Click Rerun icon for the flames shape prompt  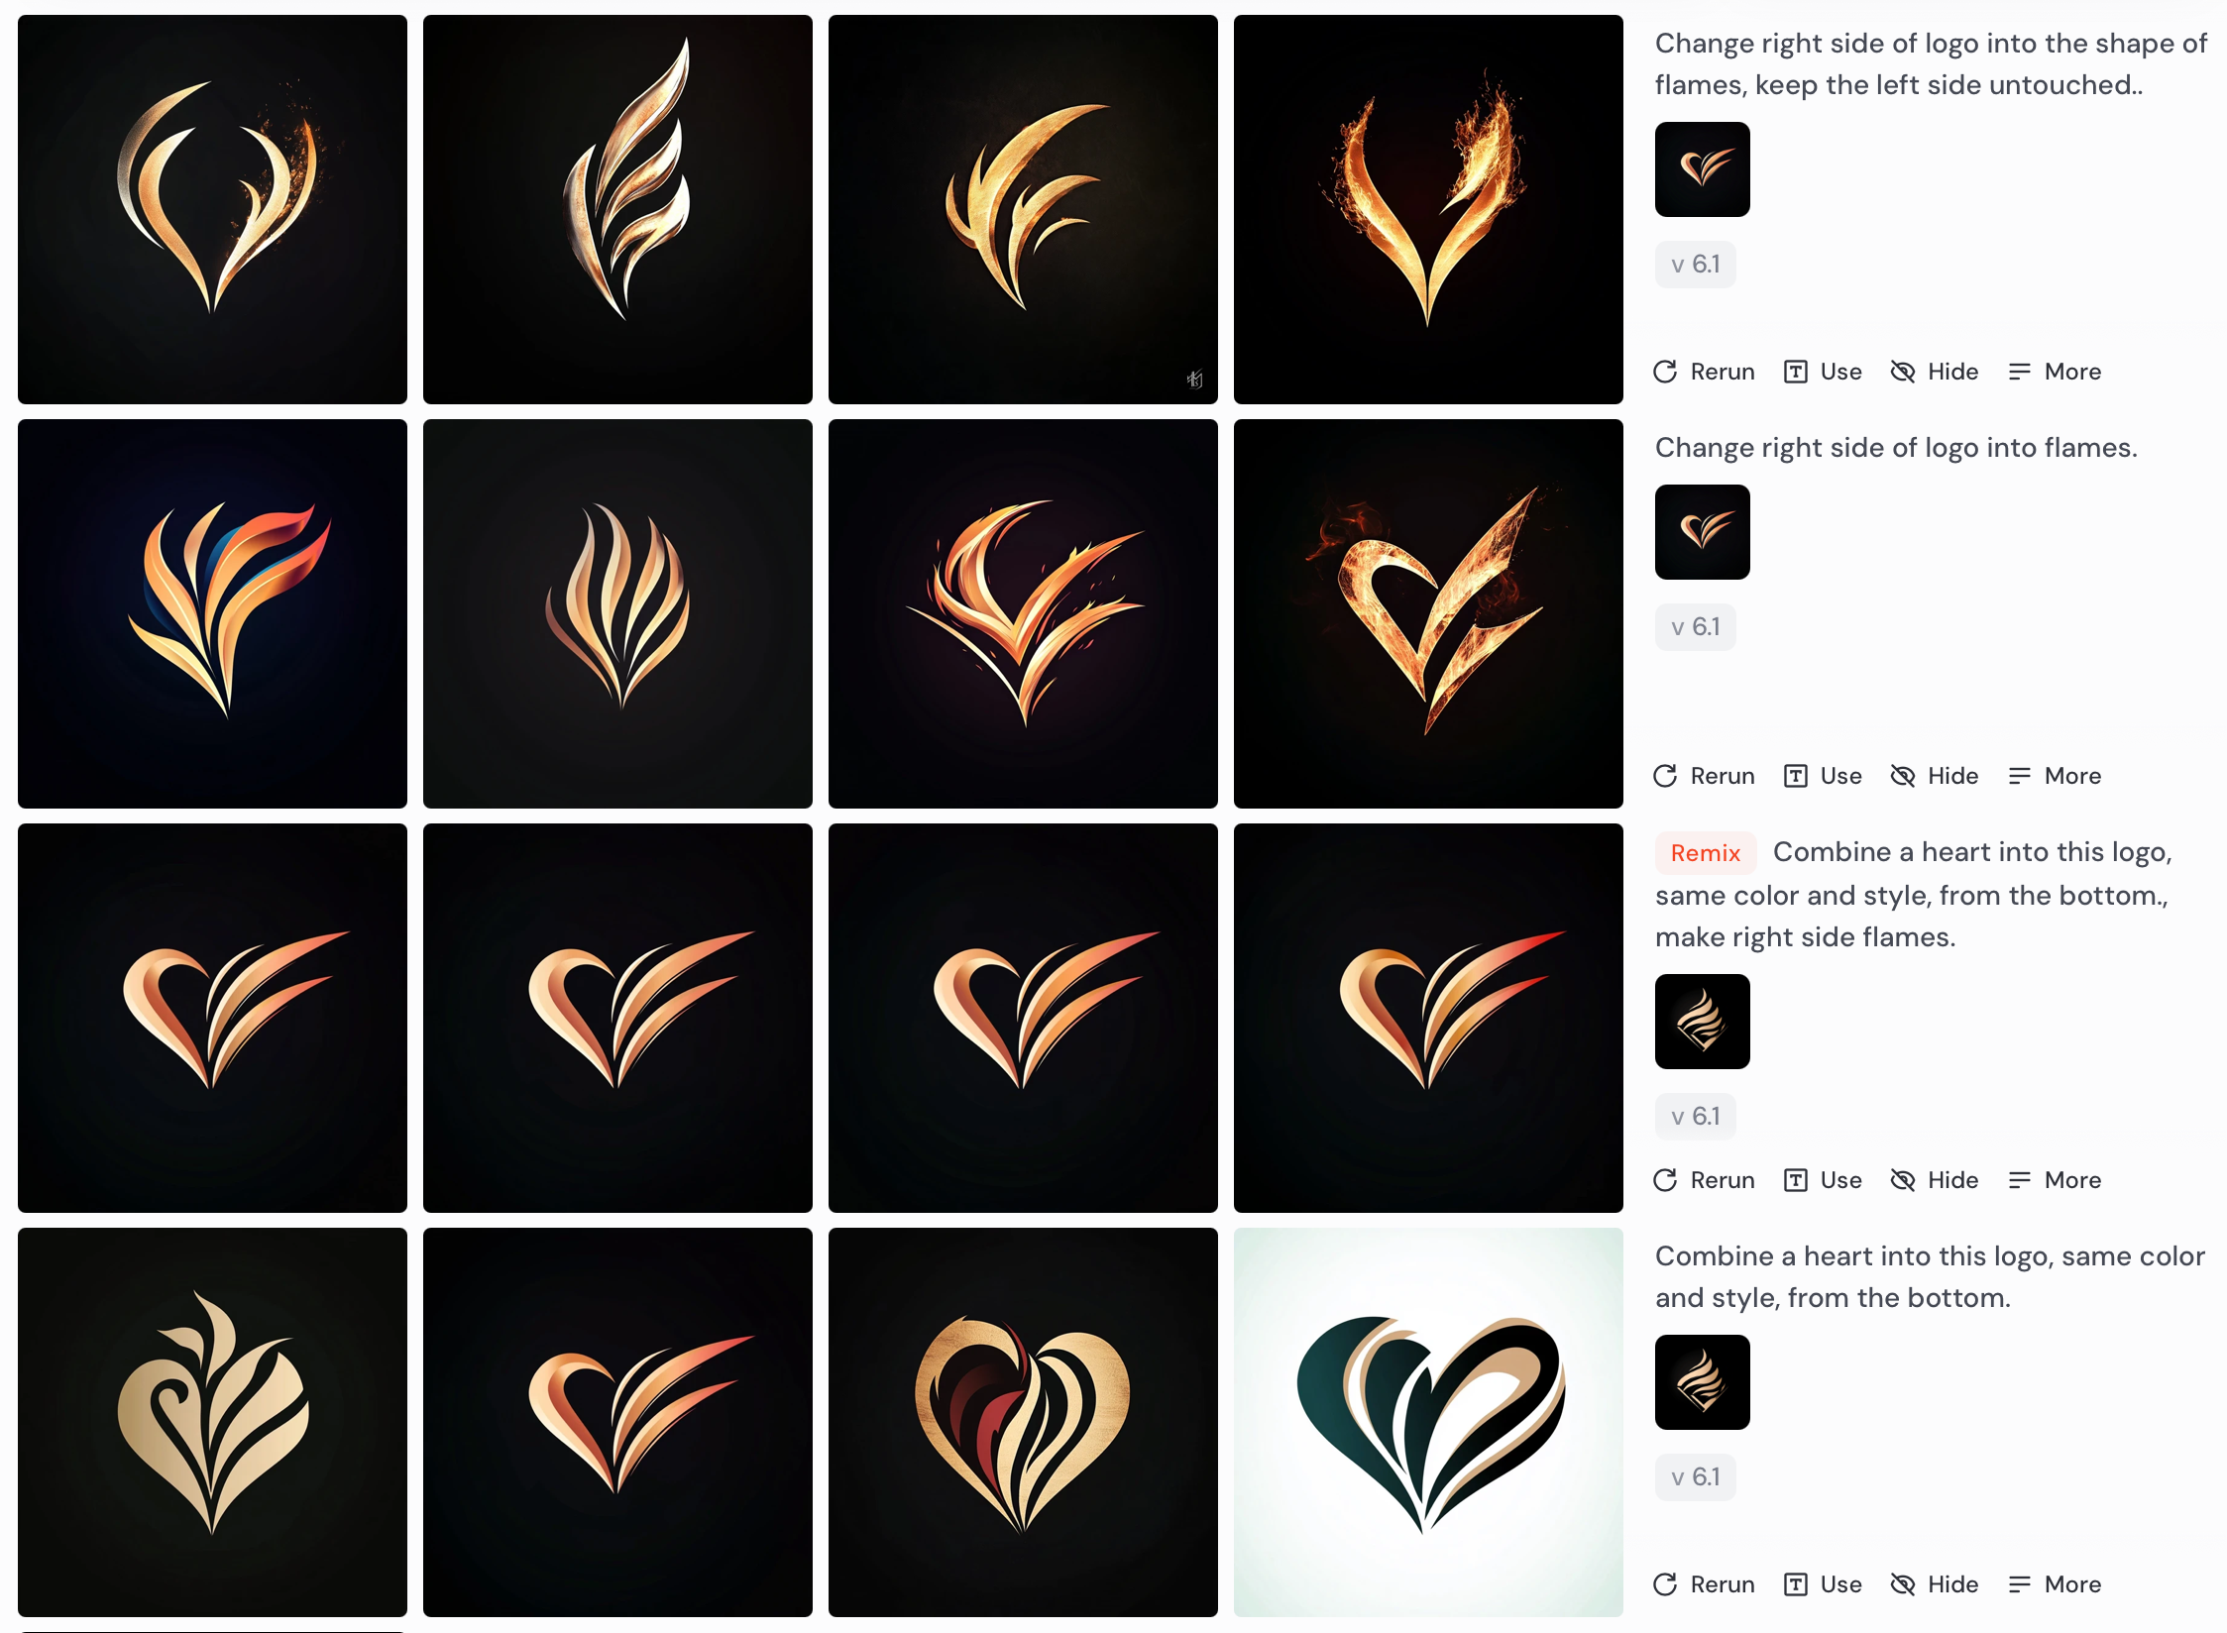click(1665, 372)
